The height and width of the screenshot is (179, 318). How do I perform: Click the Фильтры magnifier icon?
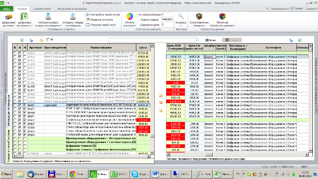(x=181, y=16)
